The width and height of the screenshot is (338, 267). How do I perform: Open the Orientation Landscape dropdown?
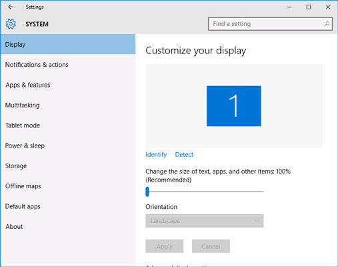(205, 221)
